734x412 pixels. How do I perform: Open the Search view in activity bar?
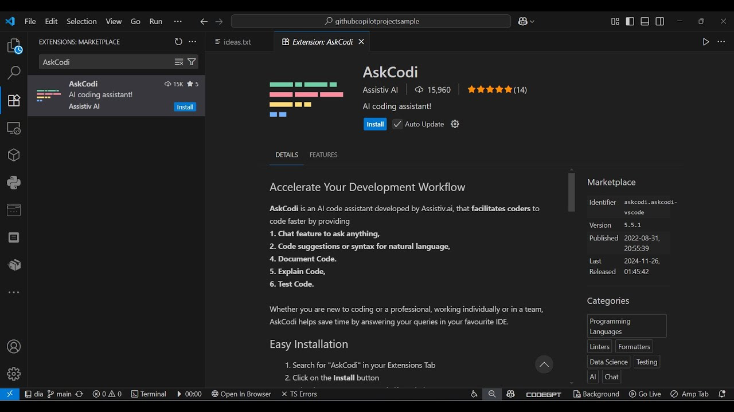[x=14, y=73]
